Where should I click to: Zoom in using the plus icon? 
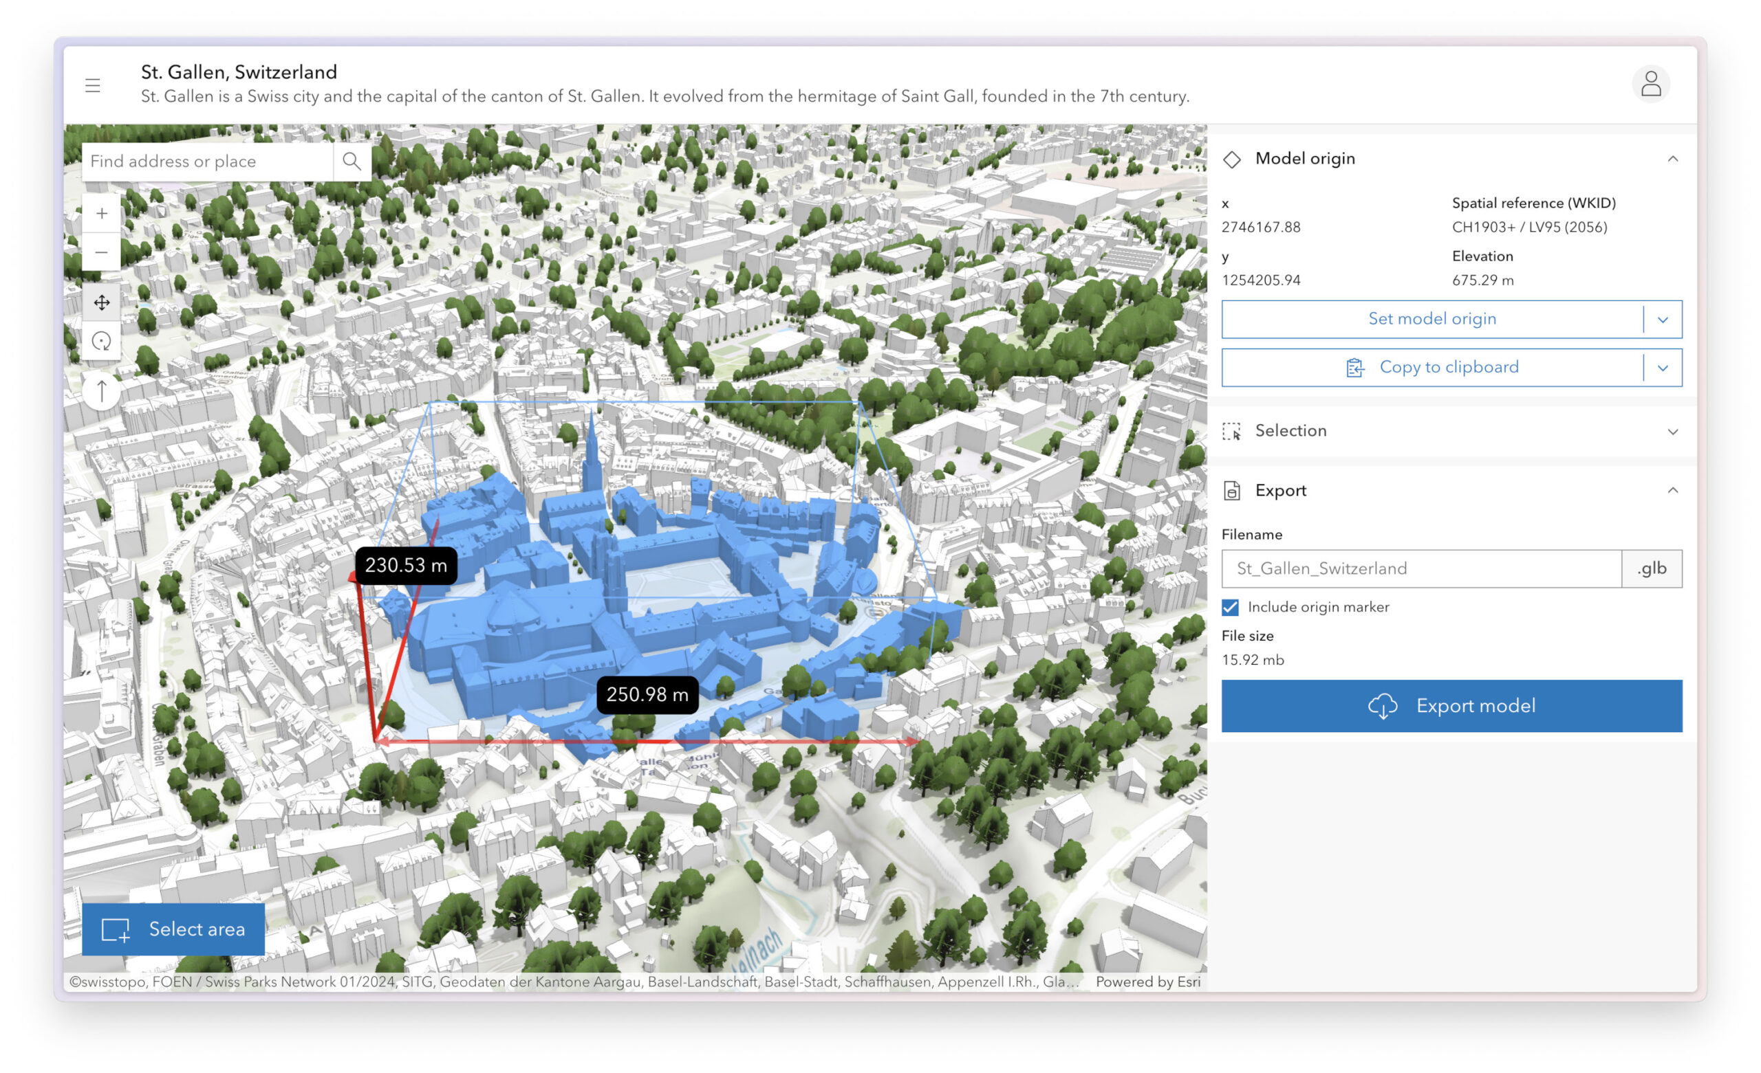(x=100, y=212)
